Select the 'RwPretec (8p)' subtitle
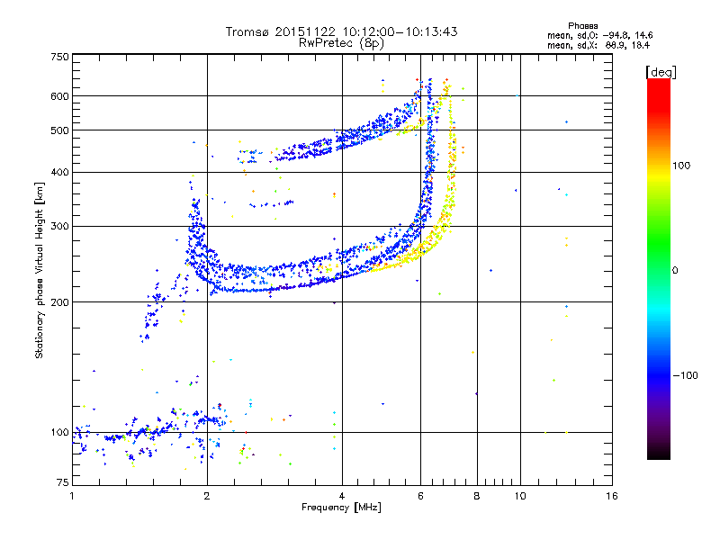 (341, 43)
